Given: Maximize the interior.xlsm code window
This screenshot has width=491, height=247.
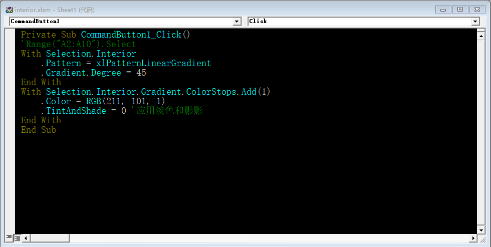Looking at the screenshot, I should 459,10.
